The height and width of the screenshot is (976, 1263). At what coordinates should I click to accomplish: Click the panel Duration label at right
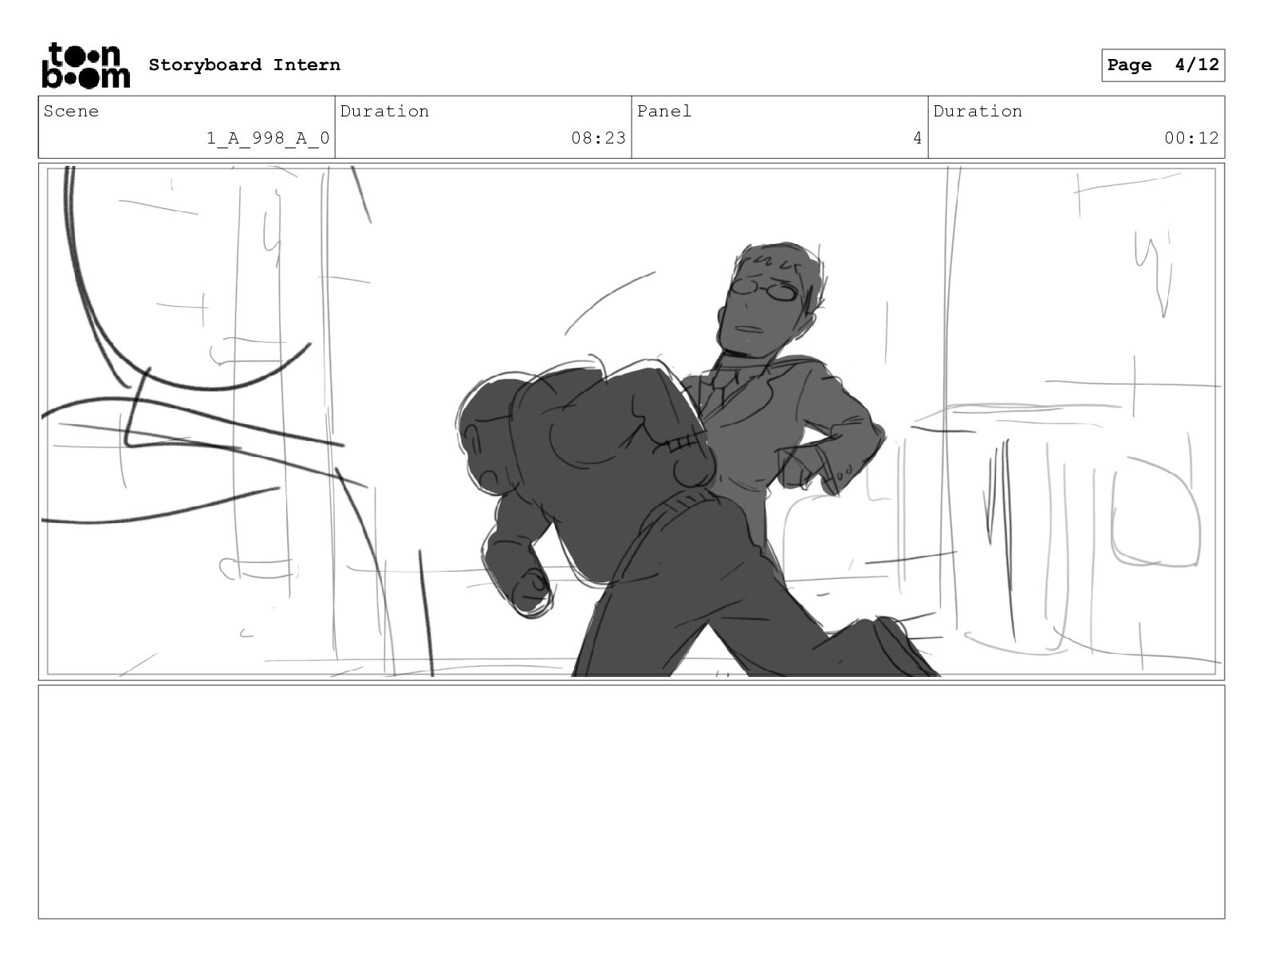[x=978, y=112]
